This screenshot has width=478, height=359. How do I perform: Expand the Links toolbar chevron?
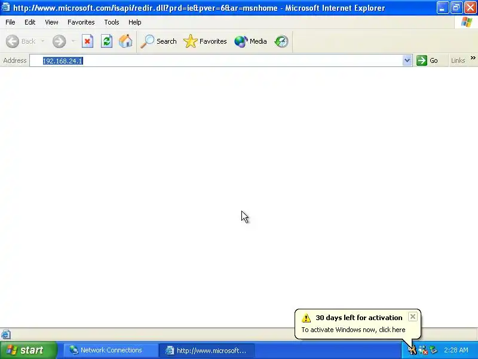point(473,57)
